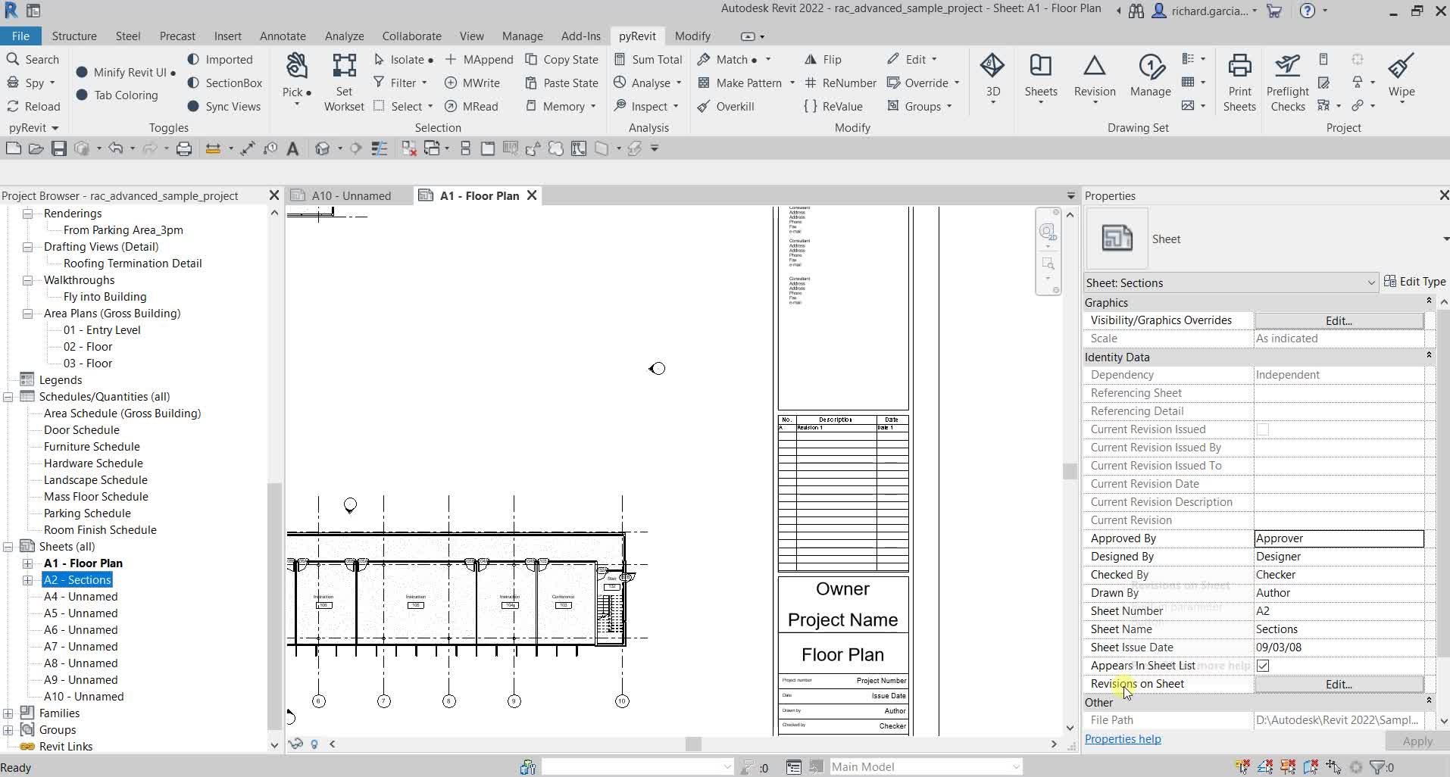Collapse the Identity Data section

(1430, 355)
